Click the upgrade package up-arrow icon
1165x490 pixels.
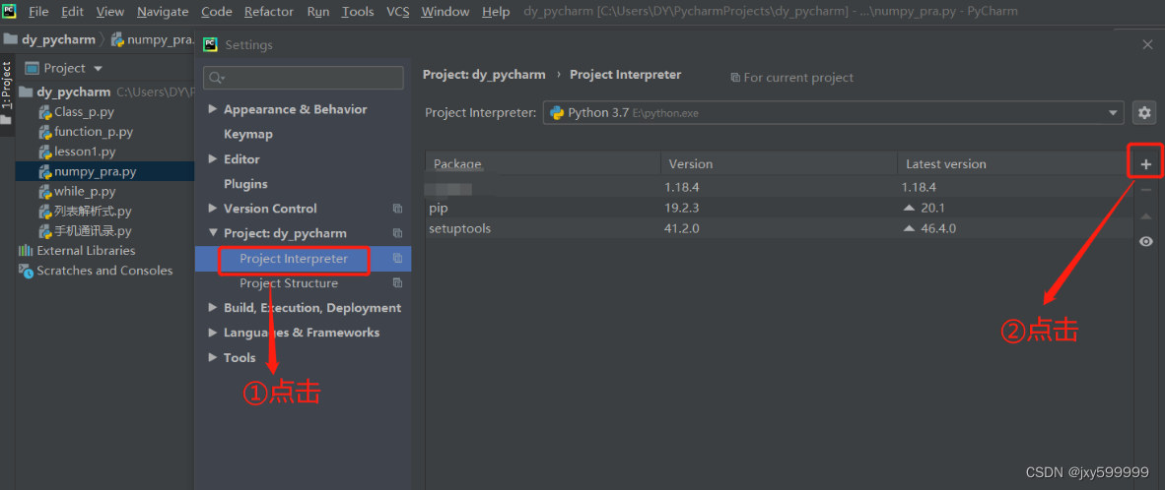(1145, 215)
